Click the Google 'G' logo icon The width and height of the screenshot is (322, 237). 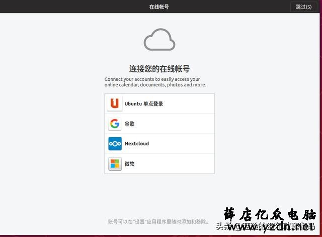[x=115, y=124]
